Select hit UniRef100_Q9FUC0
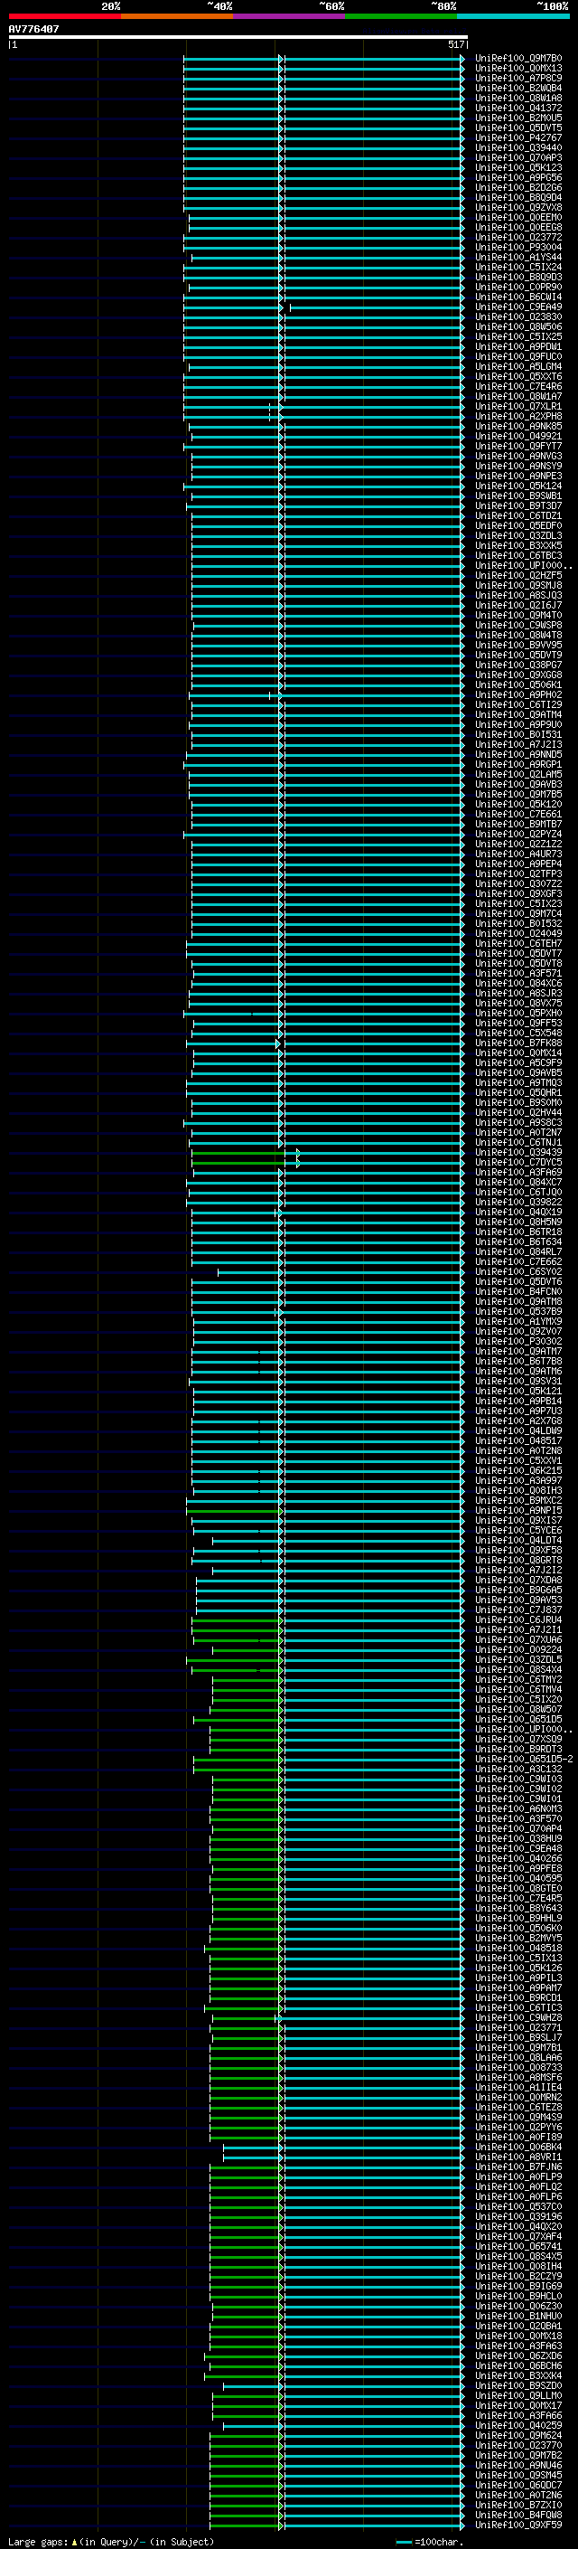The height and width of the screenshot is (2549, 578). (x=518, y=356)
